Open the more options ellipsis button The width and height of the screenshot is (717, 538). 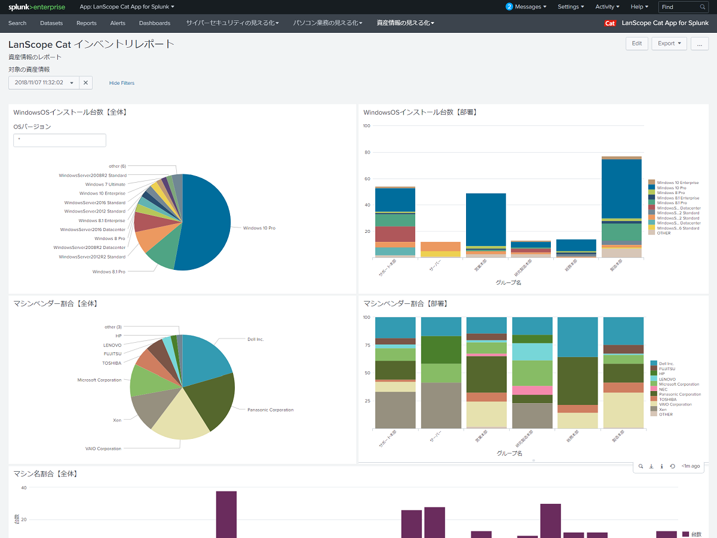[700, 44]
